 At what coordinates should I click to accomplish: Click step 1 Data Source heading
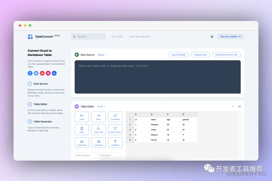click(x=41, y=84)
